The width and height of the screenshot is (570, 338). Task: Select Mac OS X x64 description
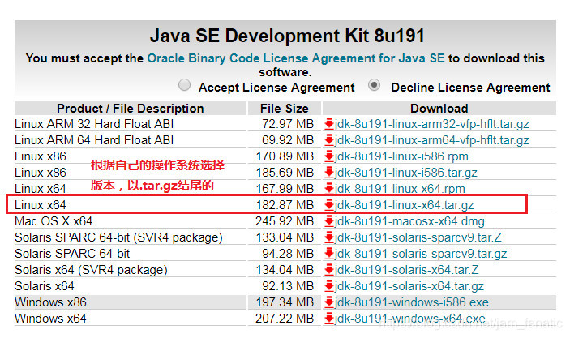point(54,221)
